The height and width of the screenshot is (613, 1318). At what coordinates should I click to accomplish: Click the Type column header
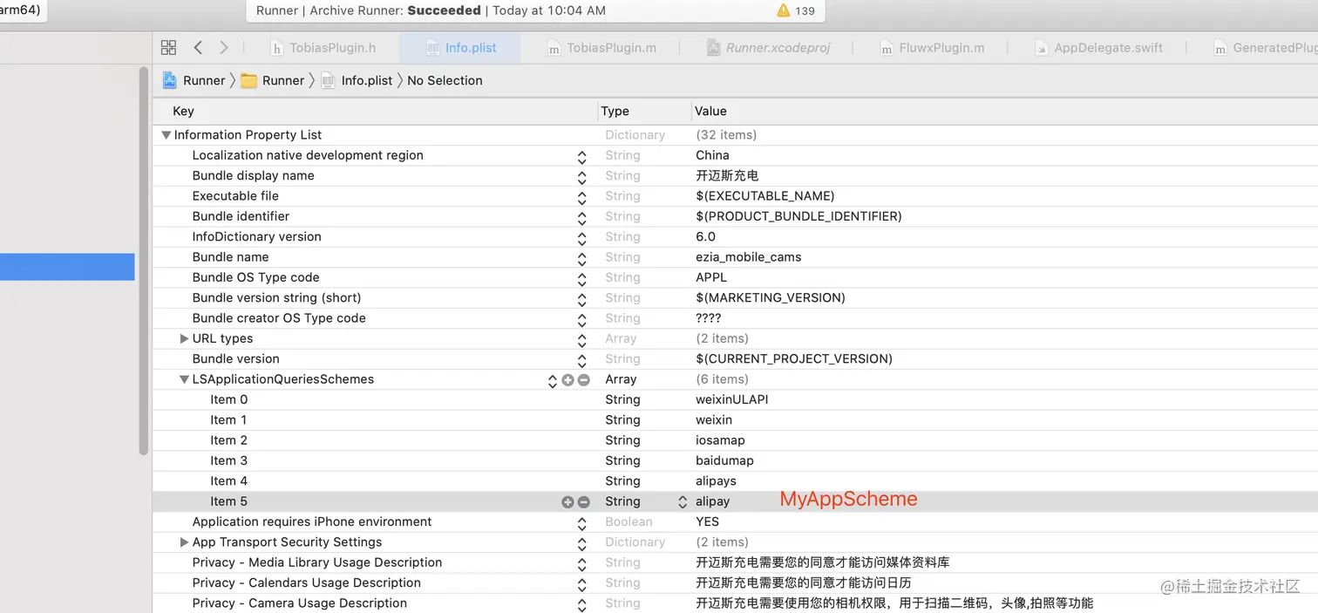pos(615,111)
